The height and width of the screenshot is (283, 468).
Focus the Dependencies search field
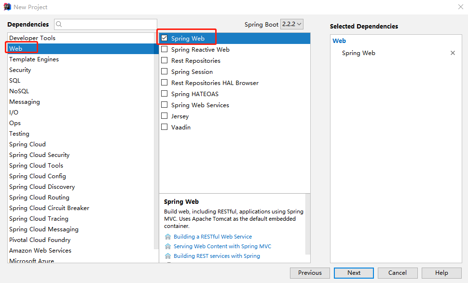[106, 24]
